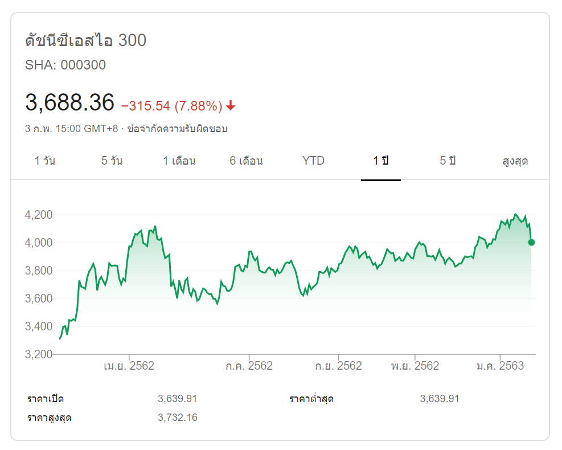Click the เม.ย. 2562 axis label
Image resolution: width=562 pixels, height=450 pixels.
129,366
